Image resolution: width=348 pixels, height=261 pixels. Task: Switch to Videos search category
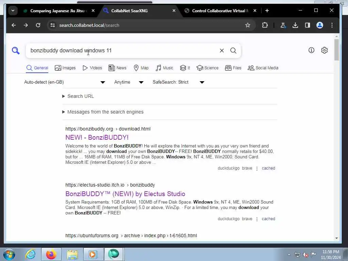point(92,68)
